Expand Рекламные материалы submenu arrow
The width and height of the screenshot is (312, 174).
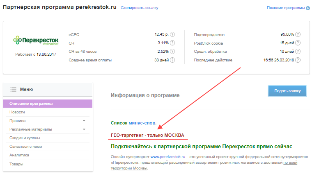pyautogui.click(x=84, y=129)
